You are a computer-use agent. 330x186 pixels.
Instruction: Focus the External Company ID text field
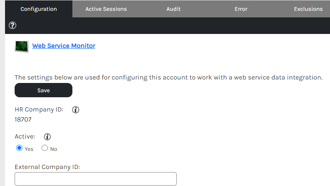95,179
